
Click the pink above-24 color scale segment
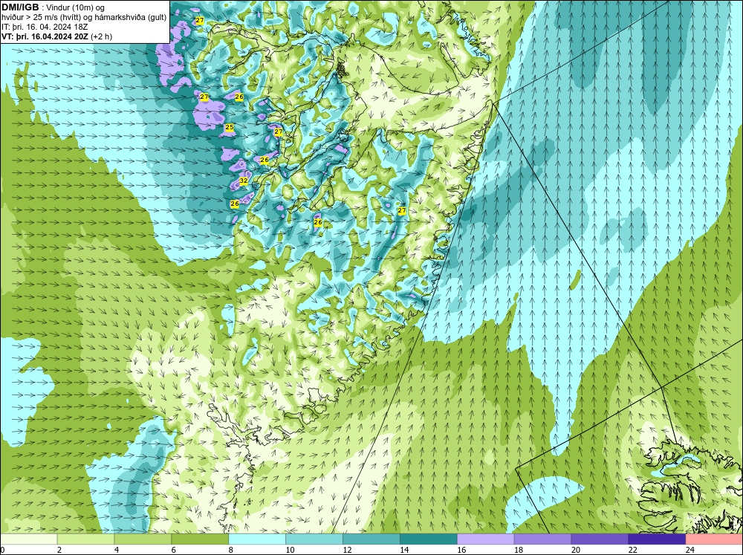pyautogui.click(x=714, y=539)
